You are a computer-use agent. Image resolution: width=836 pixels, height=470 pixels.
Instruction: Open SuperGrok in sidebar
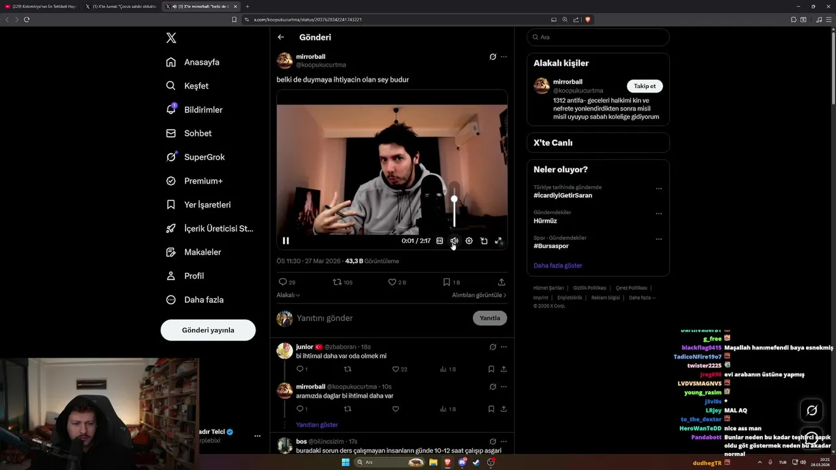[195, 157]
